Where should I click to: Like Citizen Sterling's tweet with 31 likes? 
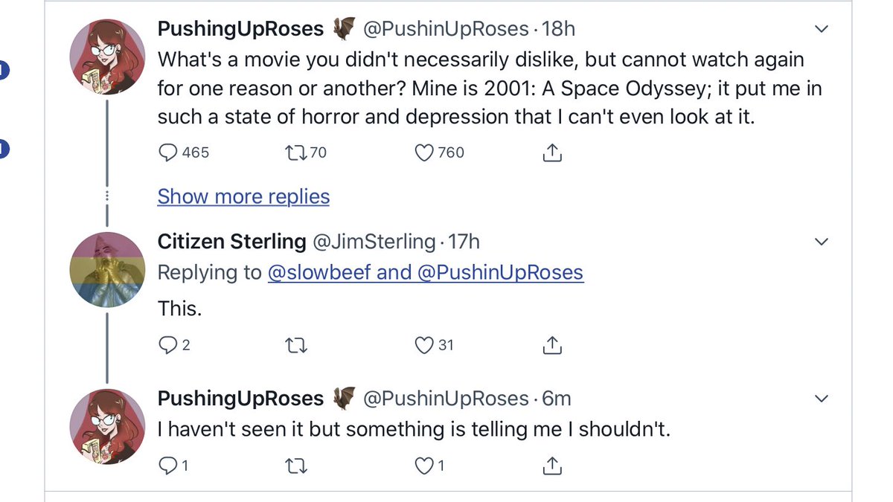424,345
